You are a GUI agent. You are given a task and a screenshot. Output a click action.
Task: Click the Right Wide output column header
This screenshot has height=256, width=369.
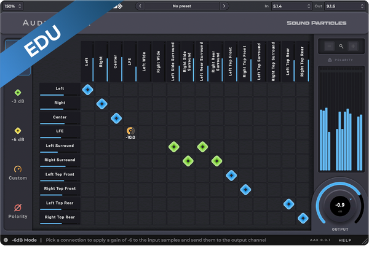coord(159,61)
